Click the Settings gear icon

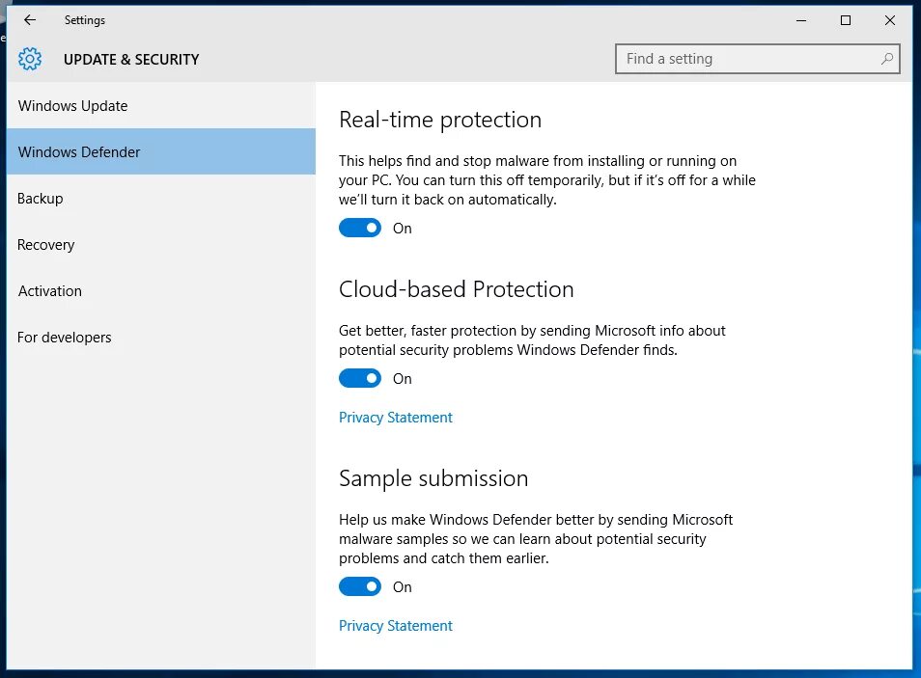click(x=30, y=59)
